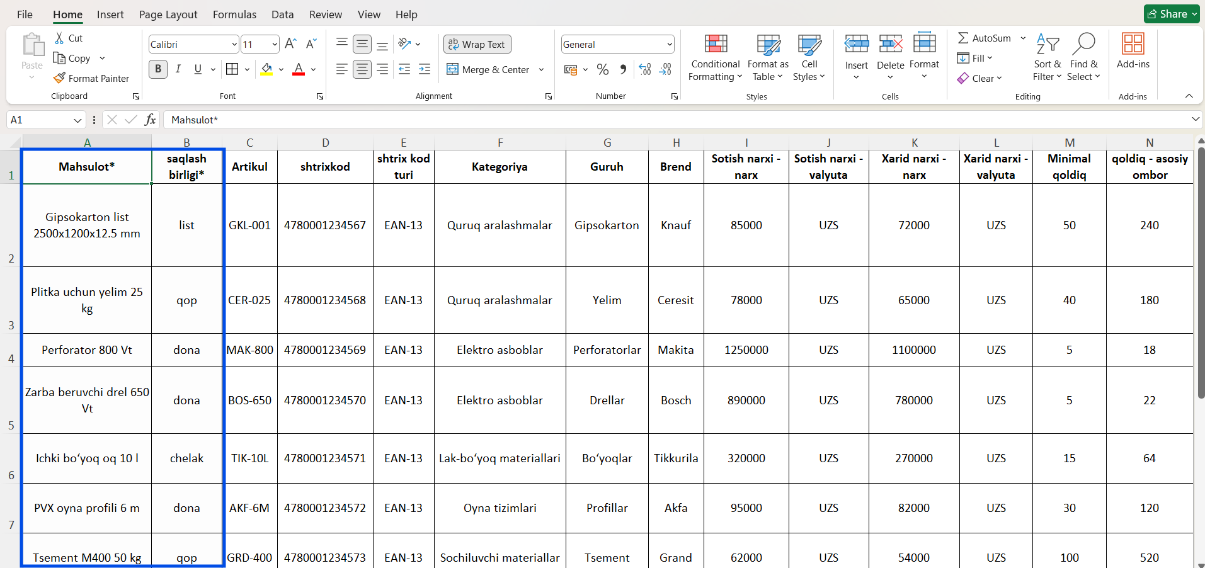Open Cell Styles gallery
The width and height of the screenshot is (1205, 568).
(809, 58)
